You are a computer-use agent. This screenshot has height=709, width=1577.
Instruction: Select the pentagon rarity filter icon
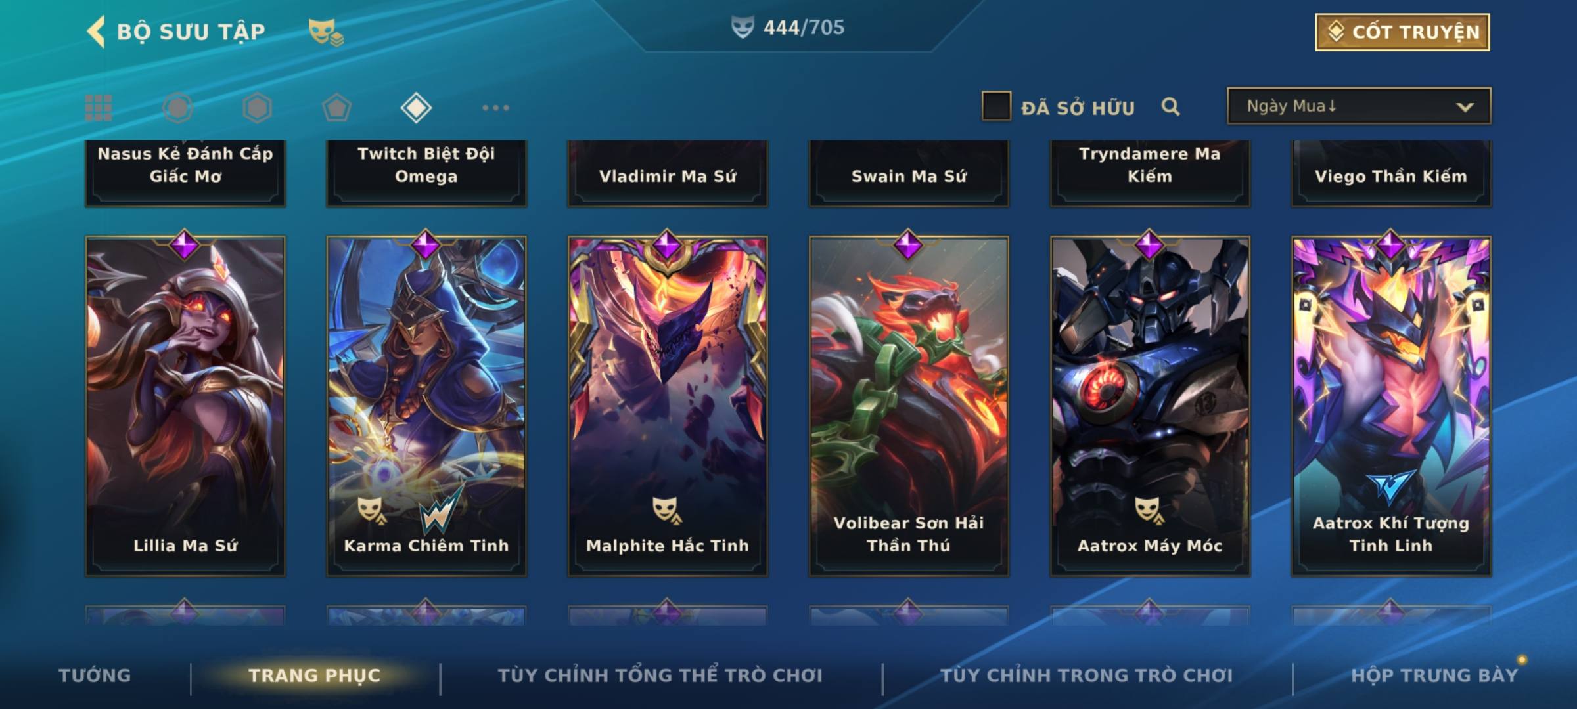point(336,108)
